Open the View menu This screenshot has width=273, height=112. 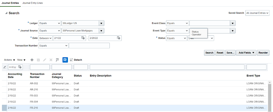[x=21, y=60]
